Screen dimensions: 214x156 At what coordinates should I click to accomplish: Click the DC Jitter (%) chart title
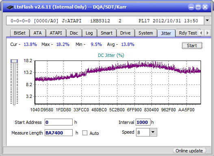(111, 55)
